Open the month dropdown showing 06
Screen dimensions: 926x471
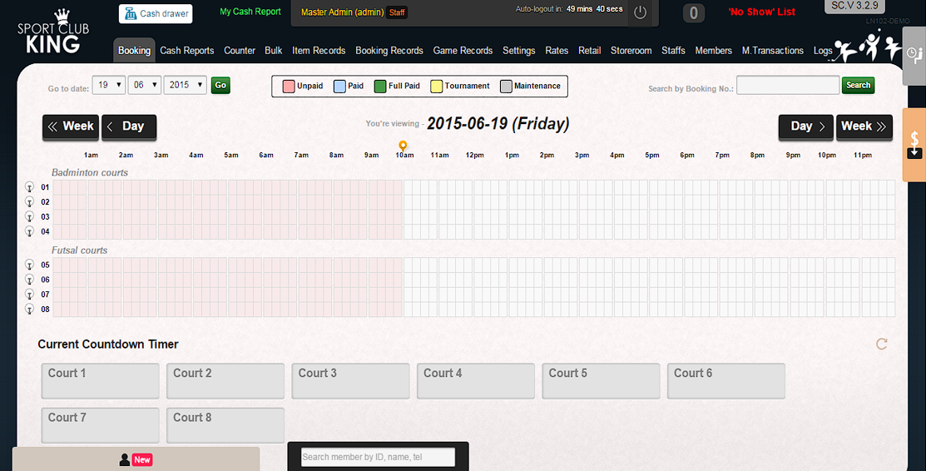coord(144,85)
